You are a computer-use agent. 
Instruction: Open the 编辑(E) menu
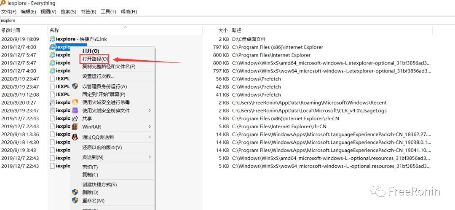[29, 12]
